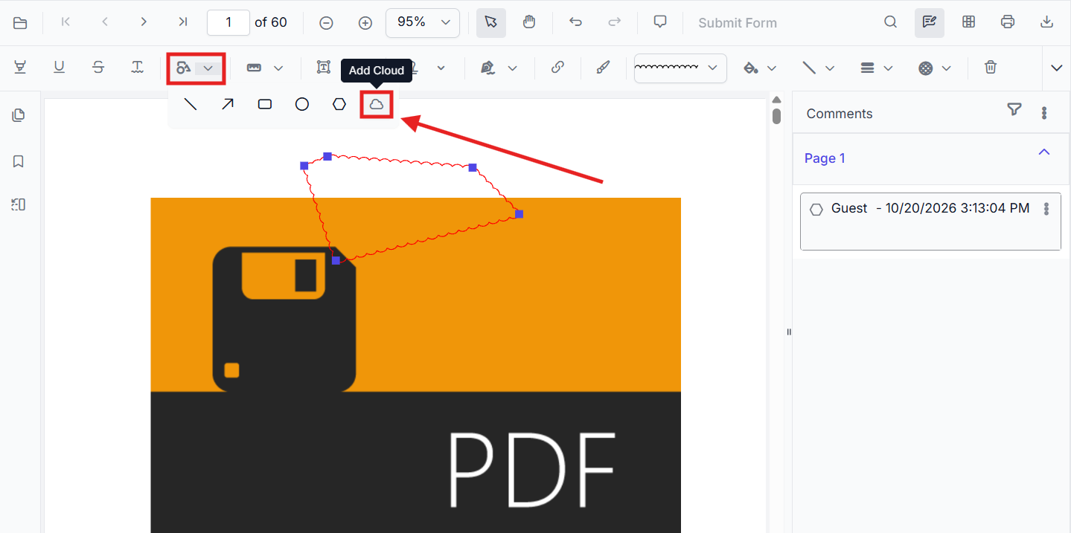Open the page thumbnails sidebar panel
Screen dimensions: 1071x533
[x=19, y=115]
